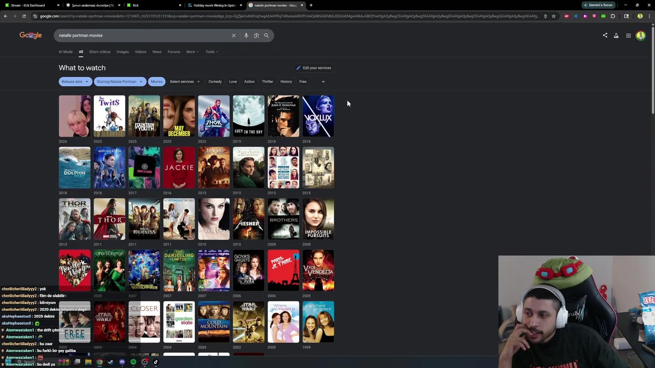Viewport: 655px width, 368px height.
Task: Start a voice search with the microphone icon
Action: pyautogui.click(x=246, y=35)
